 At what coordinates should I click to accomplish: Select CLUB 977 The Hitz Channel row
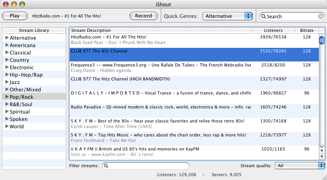point(194,82)
